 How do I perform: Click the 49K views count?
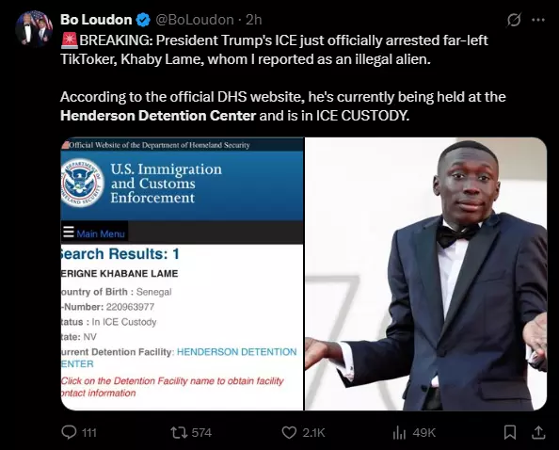click(x=424, y=433)
